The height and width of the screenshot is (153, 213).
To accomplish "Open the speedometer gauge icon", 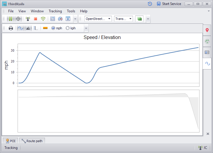I will 60,19.
